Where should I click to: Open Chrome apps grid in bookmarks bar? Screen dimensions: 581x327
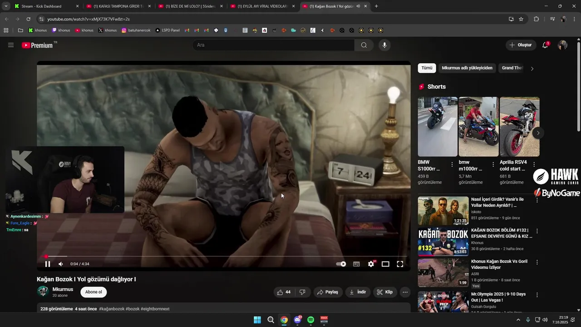pyautogui.click(x=6, y=30)
